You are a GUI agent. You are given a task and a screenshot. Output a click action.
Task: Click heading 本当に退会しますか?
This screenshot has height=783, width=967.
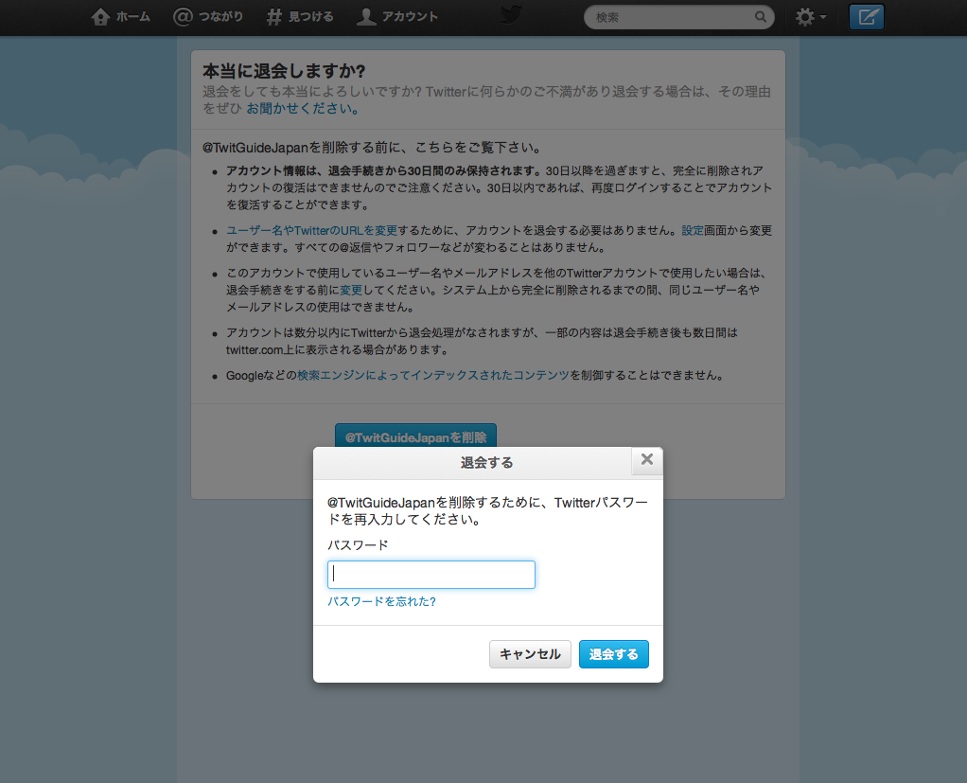pyautogui.click(x=284, y=71)
